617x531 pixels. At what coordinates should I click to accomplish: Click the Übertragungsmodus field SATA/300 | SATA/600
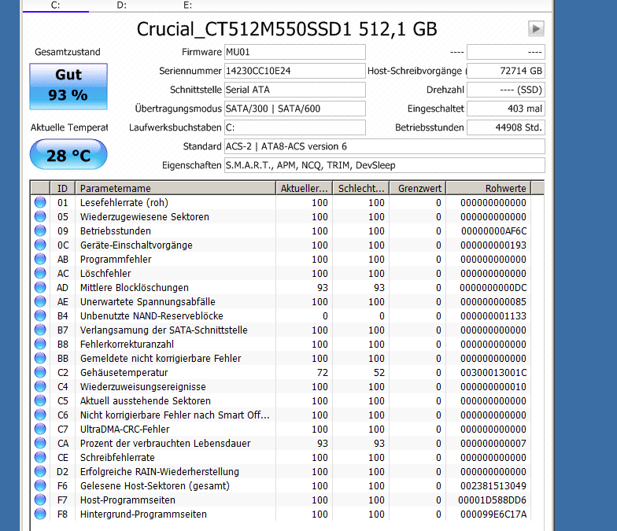point(294,109)
